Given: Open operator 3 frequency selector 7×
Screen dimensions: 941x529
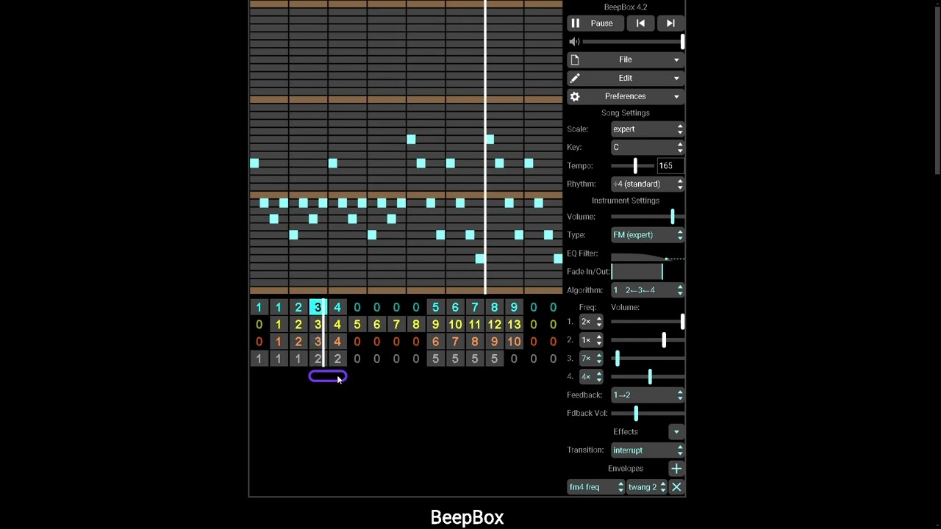Looking at the screenshot, I should (x=591, y=359).
